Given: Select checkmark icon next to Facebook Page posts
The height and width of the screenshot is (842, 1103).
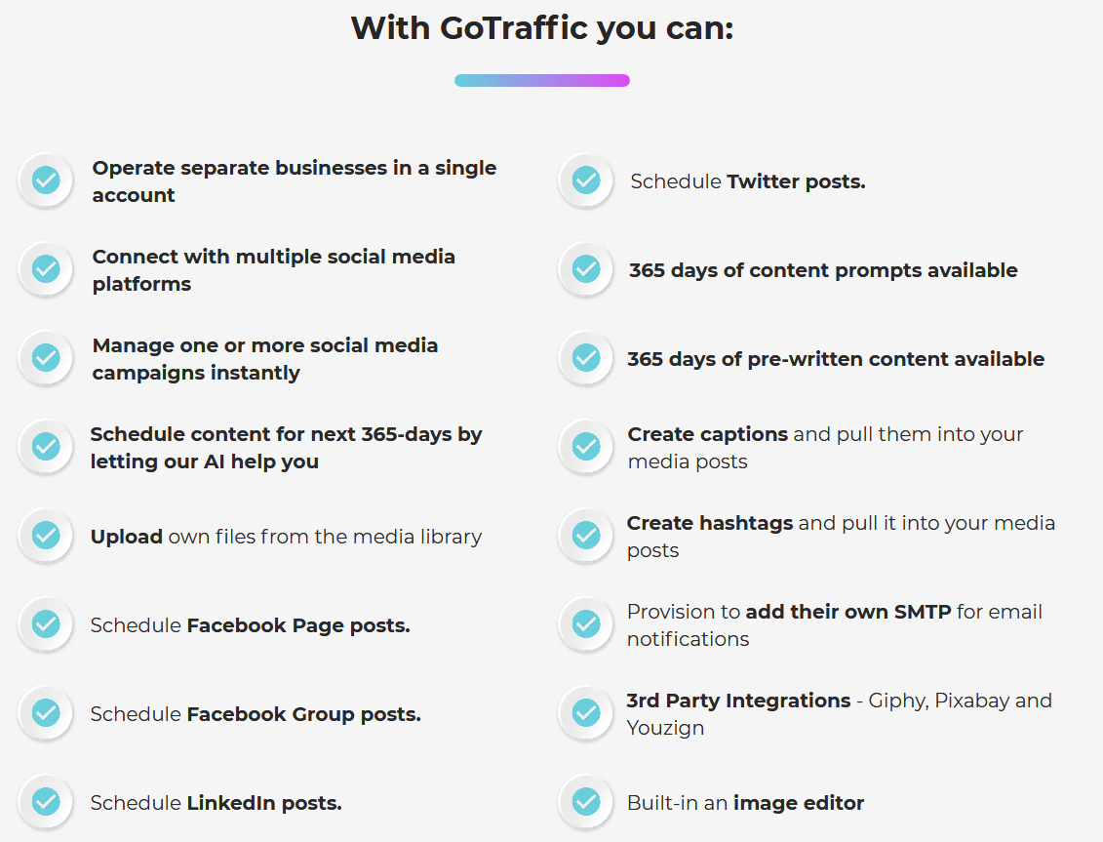Looking at the screenshot, I should point(46,624).
